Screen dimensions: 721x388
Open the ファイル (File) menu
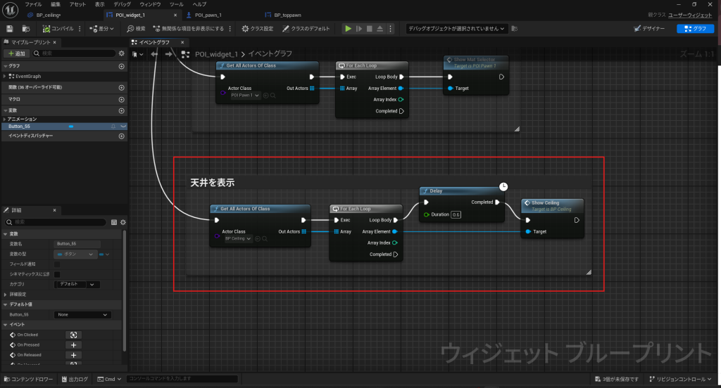point(33,4)
